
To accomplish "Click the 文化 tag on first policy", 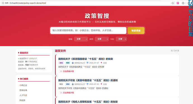I will point(61,63).
